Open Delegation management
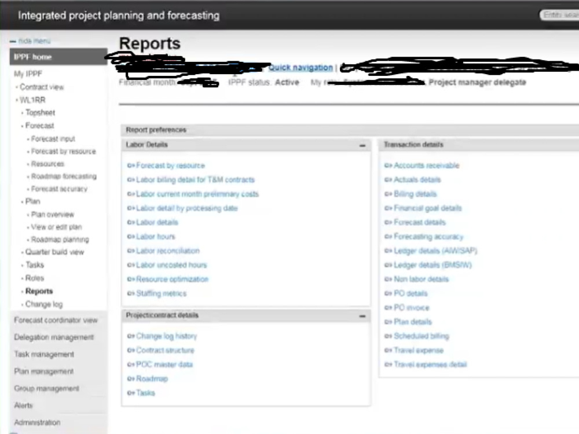The image size is (579, 434). tap(54, 337)
